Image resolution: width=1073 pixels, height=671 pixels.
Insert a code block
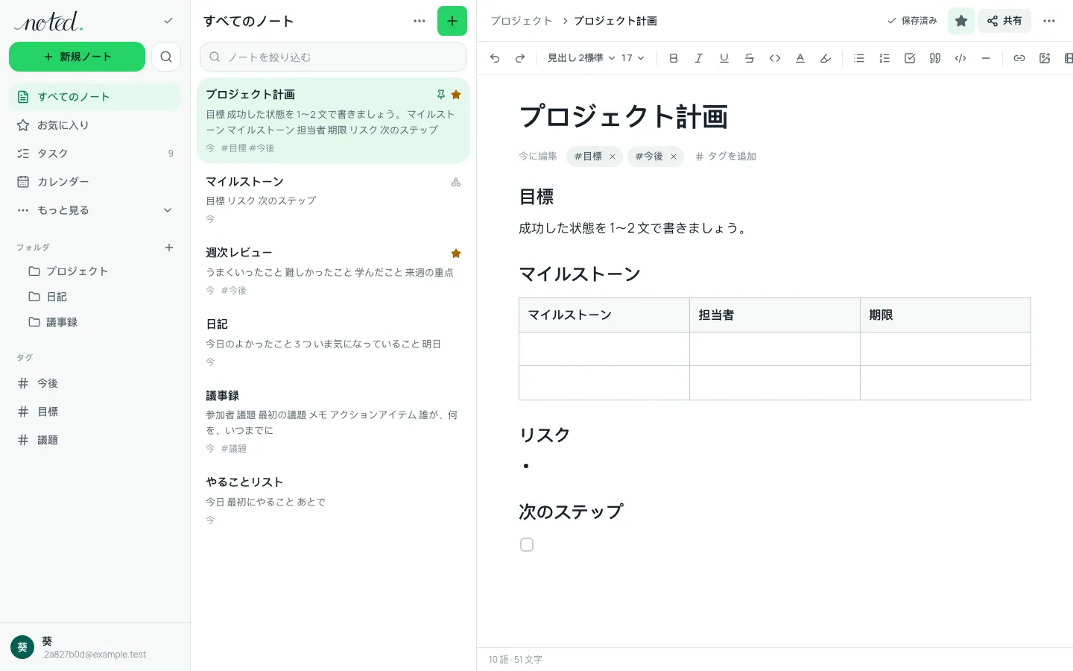[960, 58]
